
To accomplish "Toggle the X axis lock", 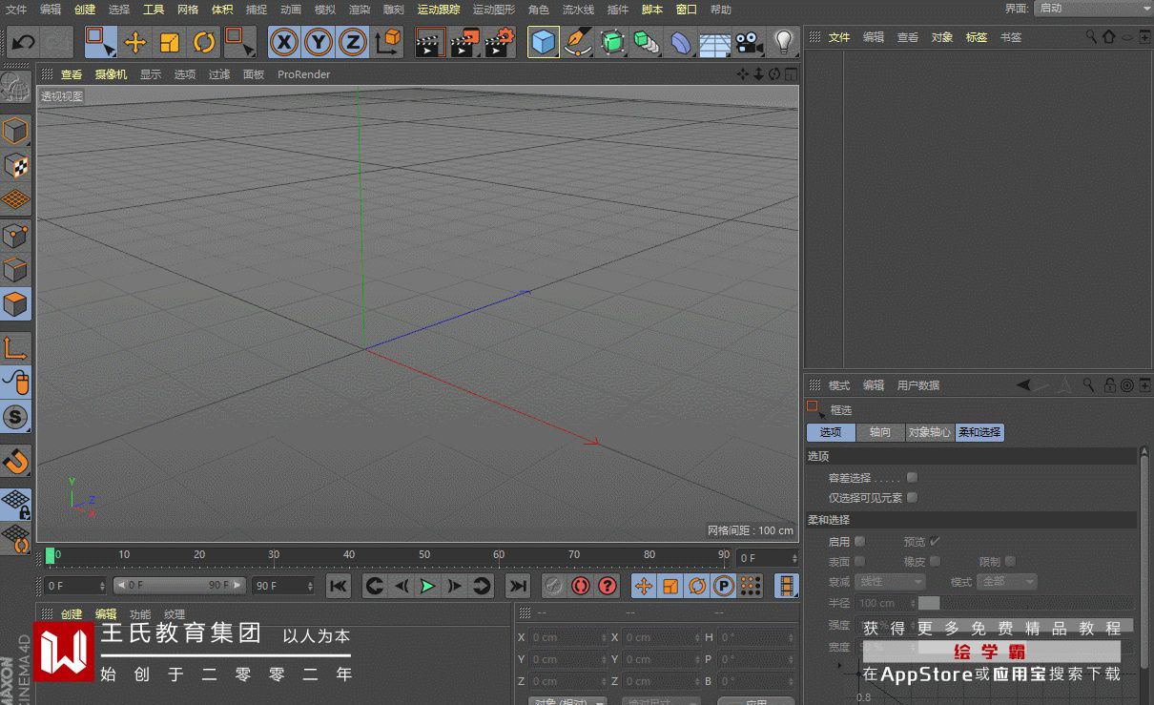I will click(284, 42).
